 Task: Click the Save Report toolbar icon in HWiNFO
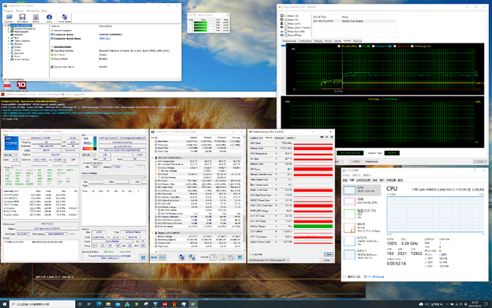pos(22,18)
